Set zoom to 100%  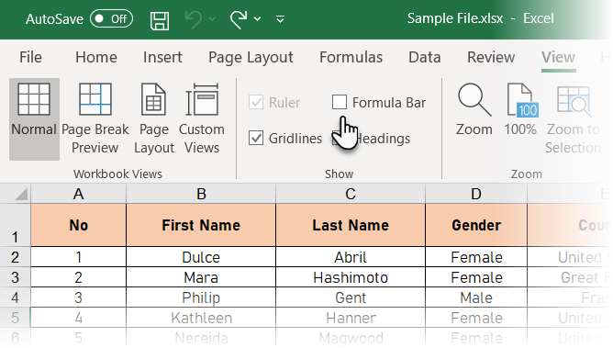(520, 110)
